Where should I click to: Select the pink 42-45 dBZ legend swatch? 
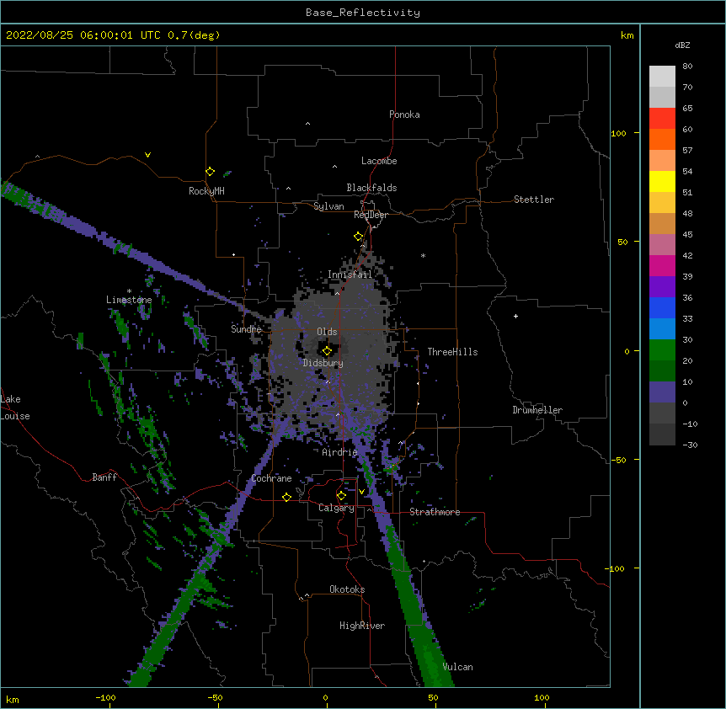662,245
